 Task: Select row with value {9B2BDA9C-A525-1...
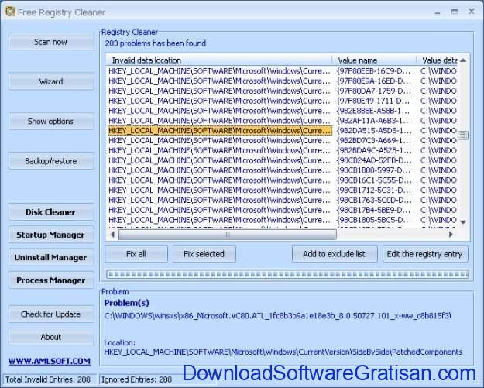point(283,150)
